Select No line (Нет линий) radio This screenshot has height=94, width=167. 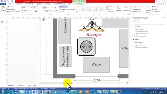coord(135,43)
